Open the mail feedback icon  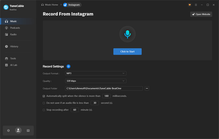[28, 131]
